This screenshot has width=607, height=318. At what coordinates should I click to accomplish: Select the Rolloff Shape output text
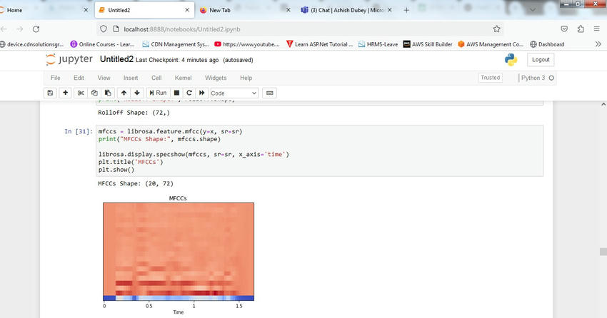[134, 113]
